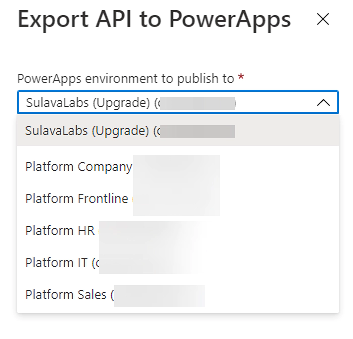Choose the Platform IT environment
Image resolution: width=353 pixels, height=339 pixels.
59,262
